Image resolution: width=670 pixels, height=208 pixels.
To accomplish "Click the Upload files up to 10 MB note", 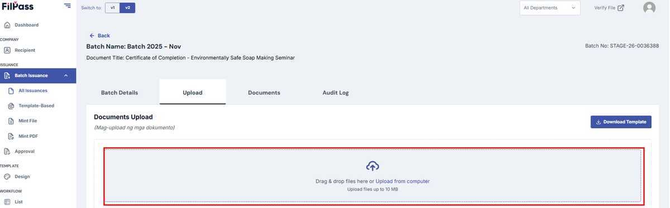I will tap(372, 190).
